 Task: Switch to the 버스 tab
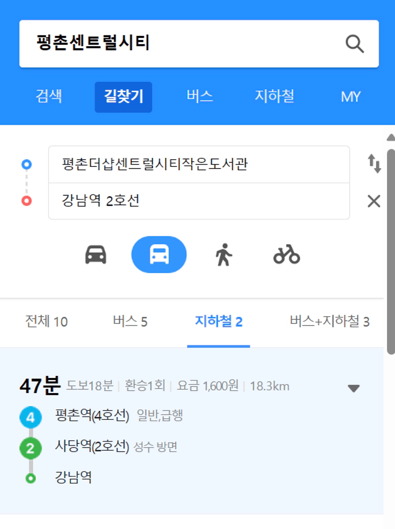[x=200, y=96]
